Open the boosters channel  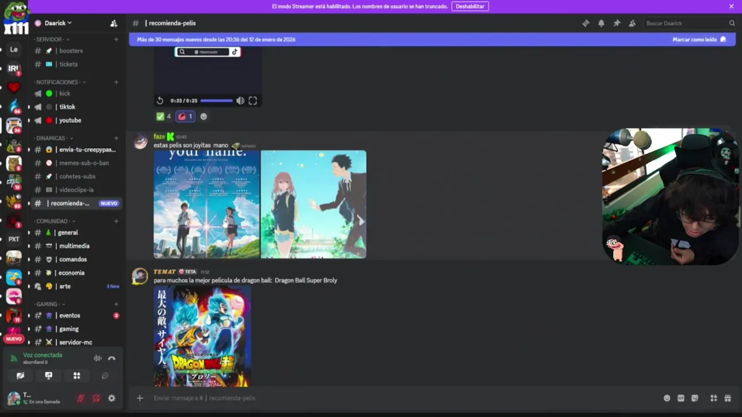[77, 51]
